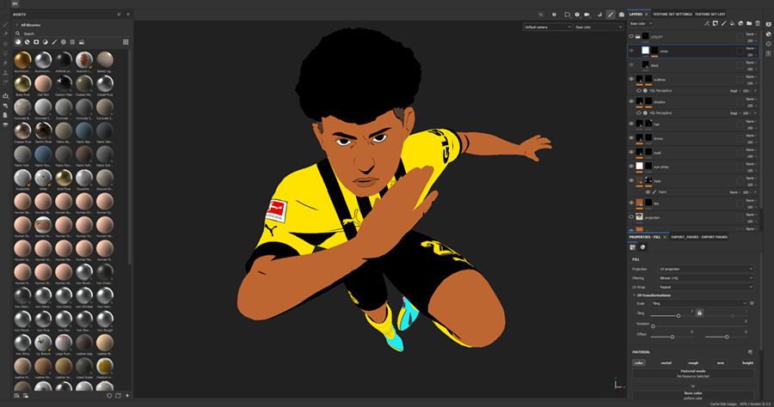
Task: Toggle the metal material channel button
Action: click(666, 362)
